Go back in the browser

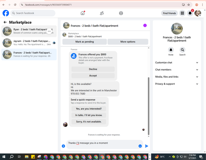point(4,5)
